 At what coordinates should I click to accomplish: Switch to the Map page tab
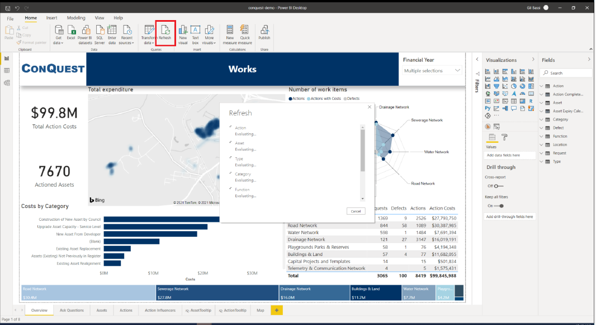click(261, 310)
